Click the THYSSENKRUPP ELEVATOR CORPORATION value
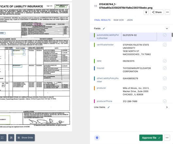173x144 pixels. [137, 70]
